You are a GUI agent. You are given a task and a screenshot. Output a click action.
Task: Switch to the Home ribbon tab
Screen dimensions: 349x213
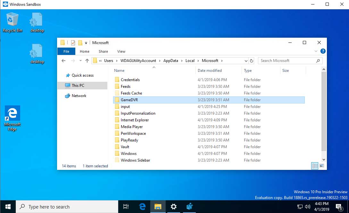coord(85,51)
